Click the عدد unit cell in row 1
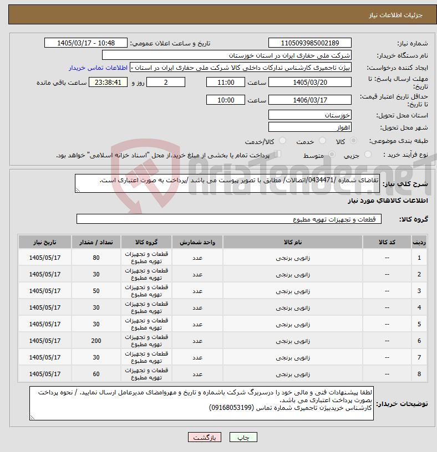The width and height of the screenshot is (437, 452). click(x=197, y=258)
